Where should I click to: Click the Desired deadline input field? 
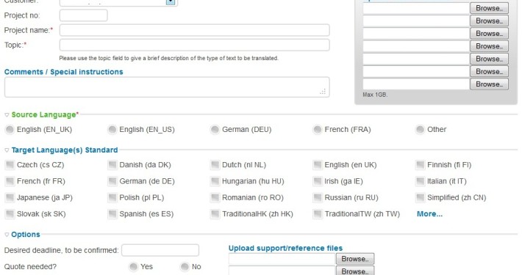coord(160,250)
